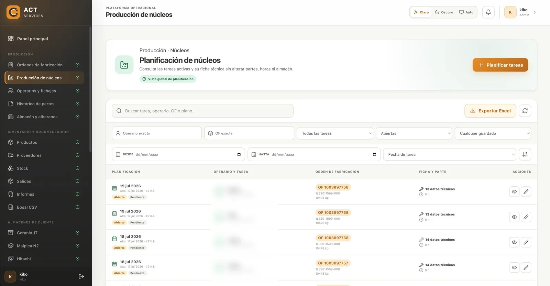The height and width of the screenshot is (286, 550).
Task: Click the '14 datos técnicos' text for #2148
Action: [x=440, y=265]
